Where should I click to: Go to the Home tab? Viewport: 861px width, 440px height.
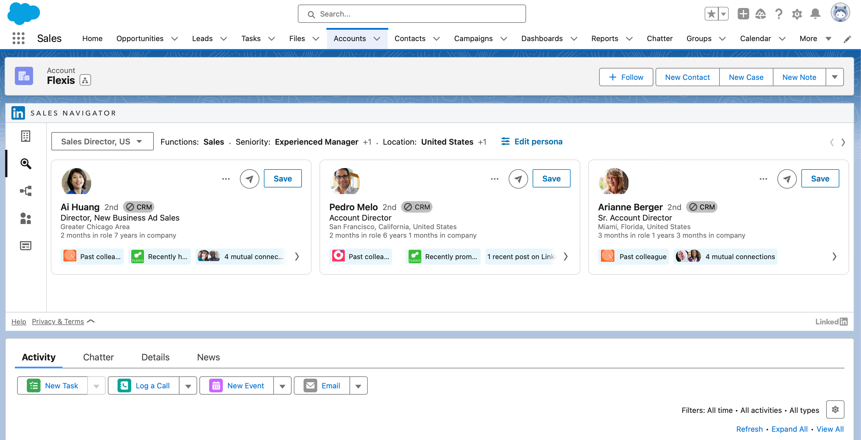tap(92, 39)
